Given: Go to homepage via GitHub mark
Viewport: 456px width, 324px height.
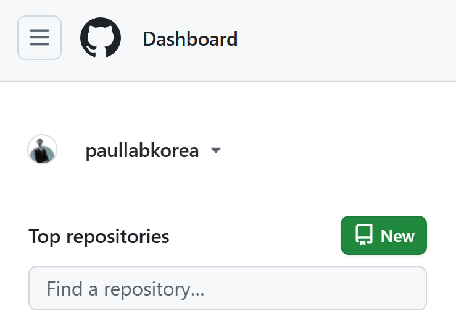Looking at the screenshot, I should point(101,38).
